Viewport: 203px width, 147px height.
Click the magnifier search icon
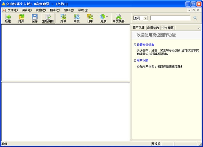pyautogui.click(x=195, y=18)
